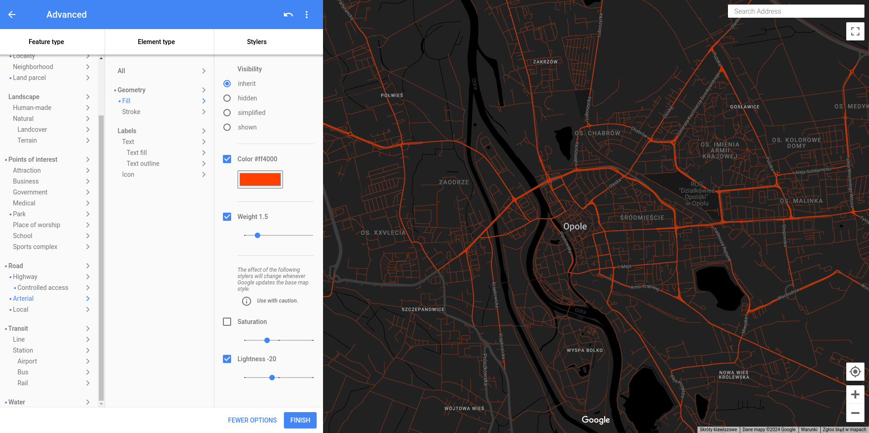Expand the Medical feature chevron
Image resolution: width=869 pixels, height=433 pixels.
[88, 203]
